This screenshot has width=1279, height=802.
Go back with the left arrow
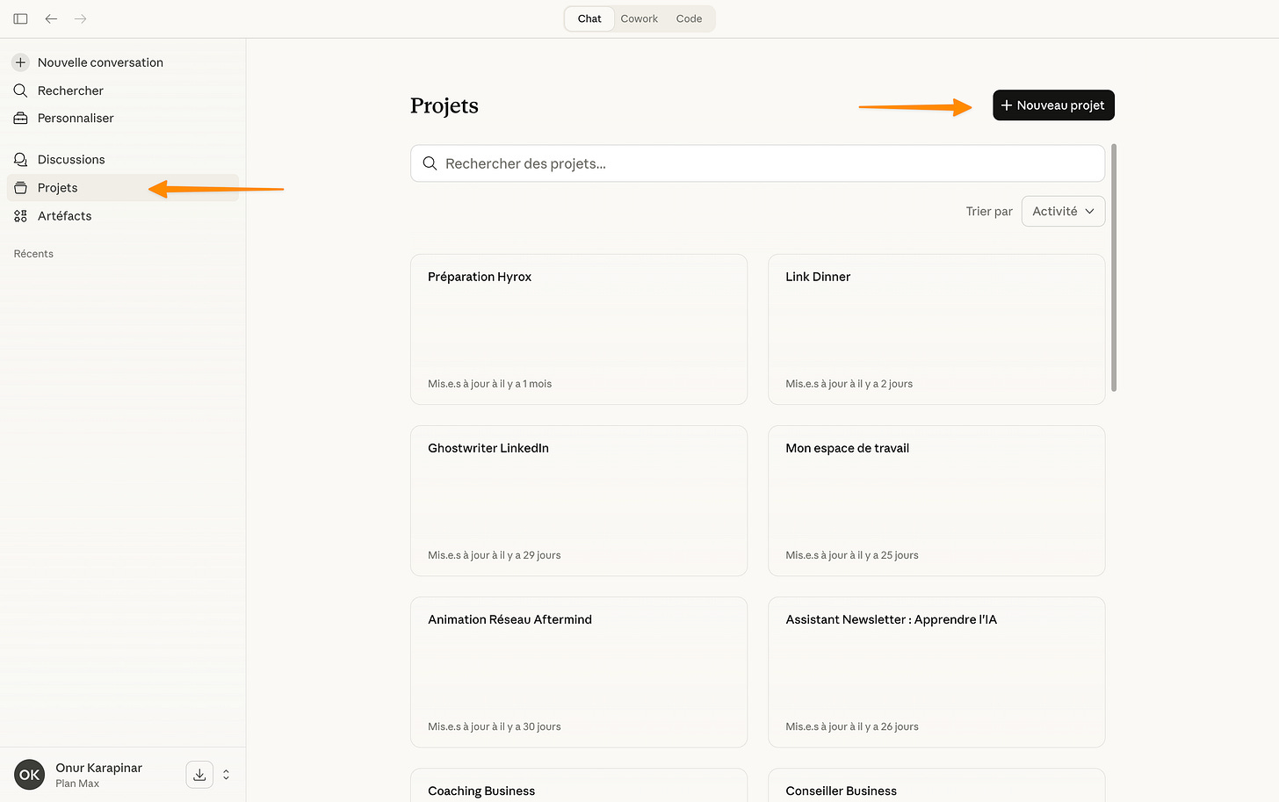point(52,18)
